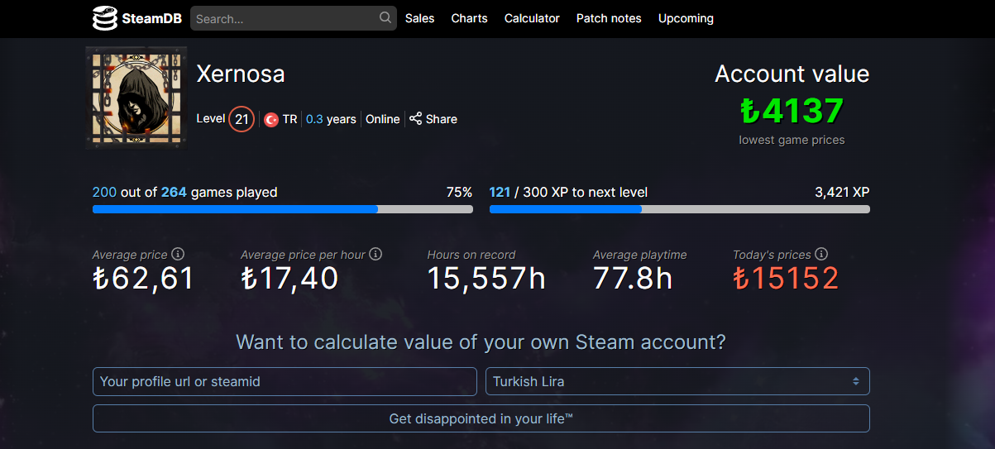The width and height of the screenshot is (995, 449).
Task: Navigate to the Upcoming page
Action: (686, 18)
